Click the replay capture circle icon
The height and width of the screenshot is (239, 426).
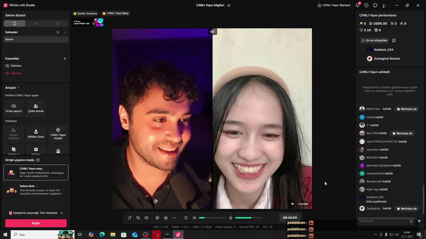(166, 218)
